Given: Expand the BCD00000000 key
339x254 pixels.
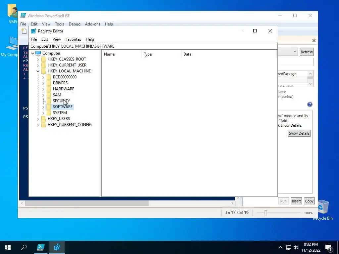Looking at the screenshot, I should [43, 77].
